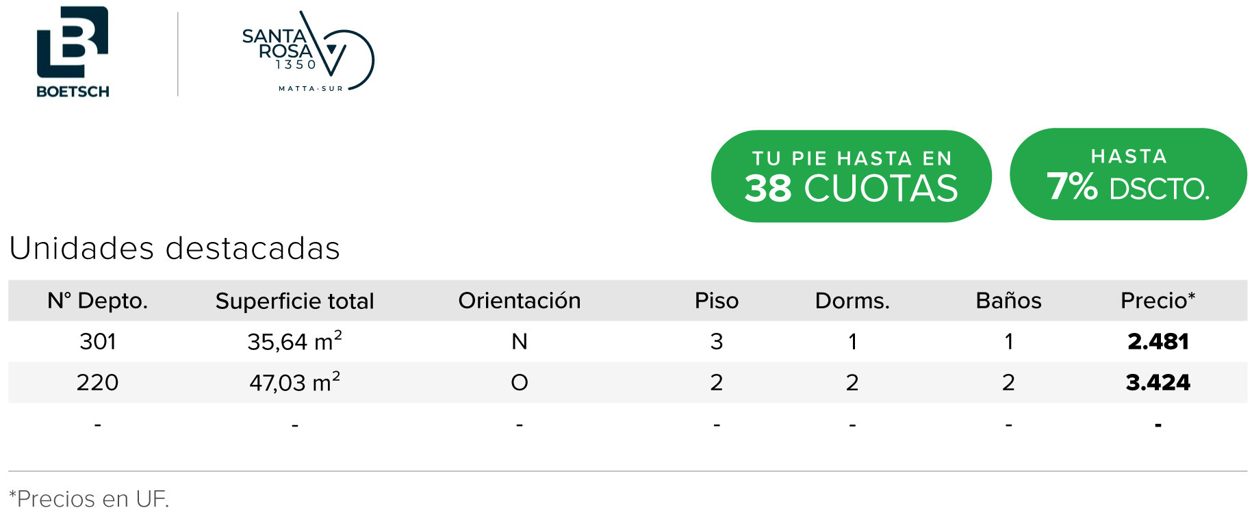
Task: Click the price 2.481
Action: click(1158, 341)
